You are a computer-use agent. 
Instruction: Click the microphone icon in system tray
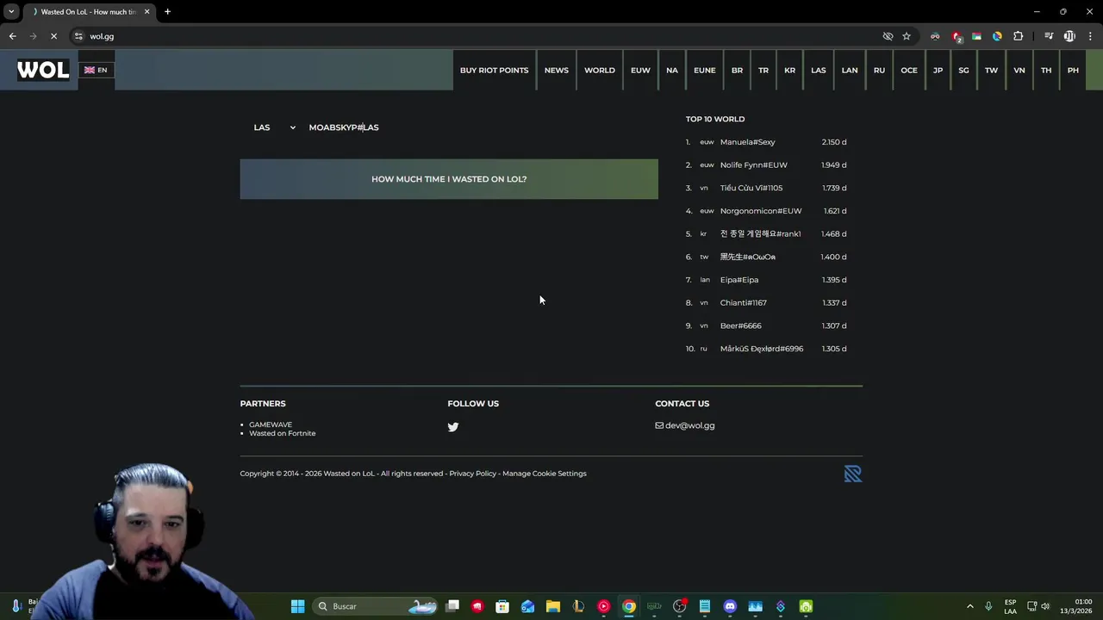tap(988, 606)
